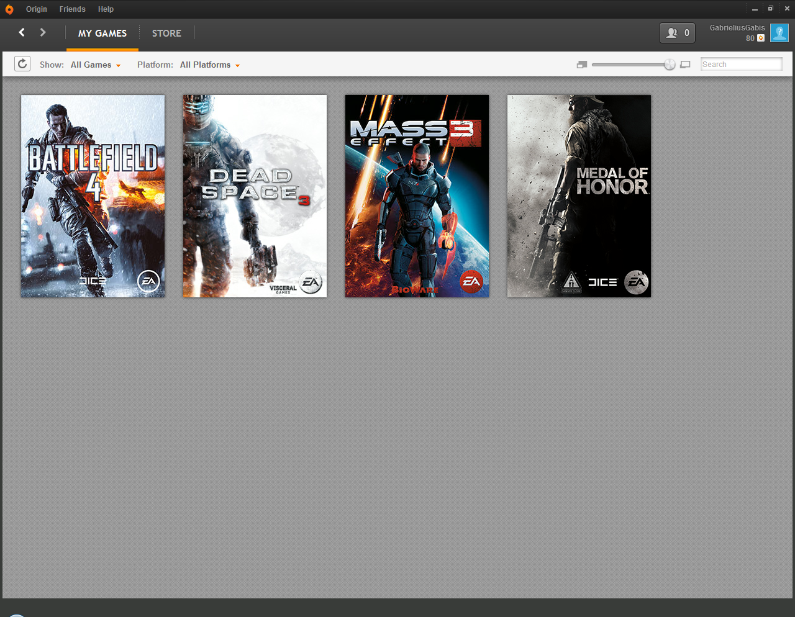Click the small tile size icon

point(582,65)
